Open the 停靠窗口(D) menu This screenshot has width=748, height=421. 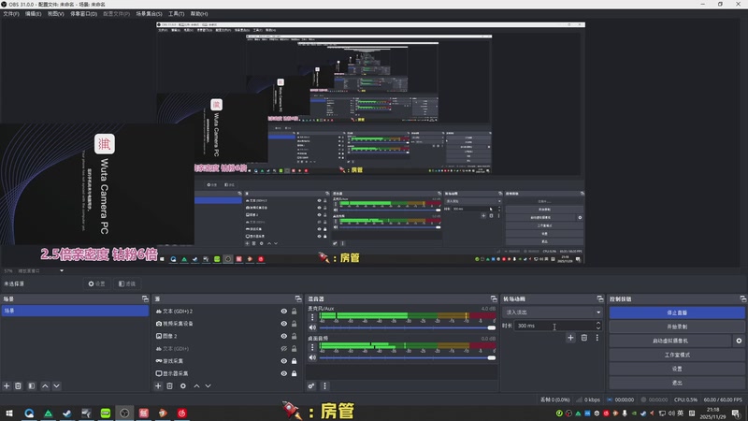83,14
